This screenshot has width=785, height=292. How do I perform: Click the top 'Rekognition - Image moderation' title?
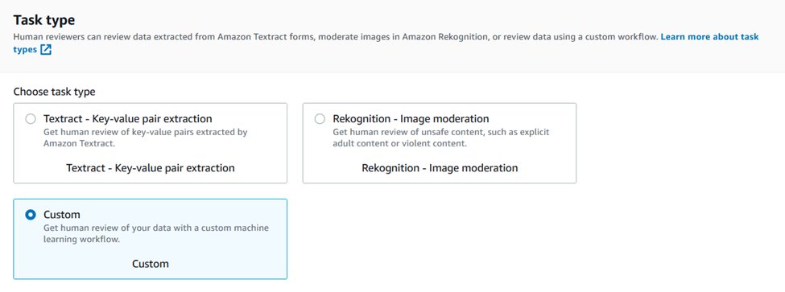tap(411, 119)
